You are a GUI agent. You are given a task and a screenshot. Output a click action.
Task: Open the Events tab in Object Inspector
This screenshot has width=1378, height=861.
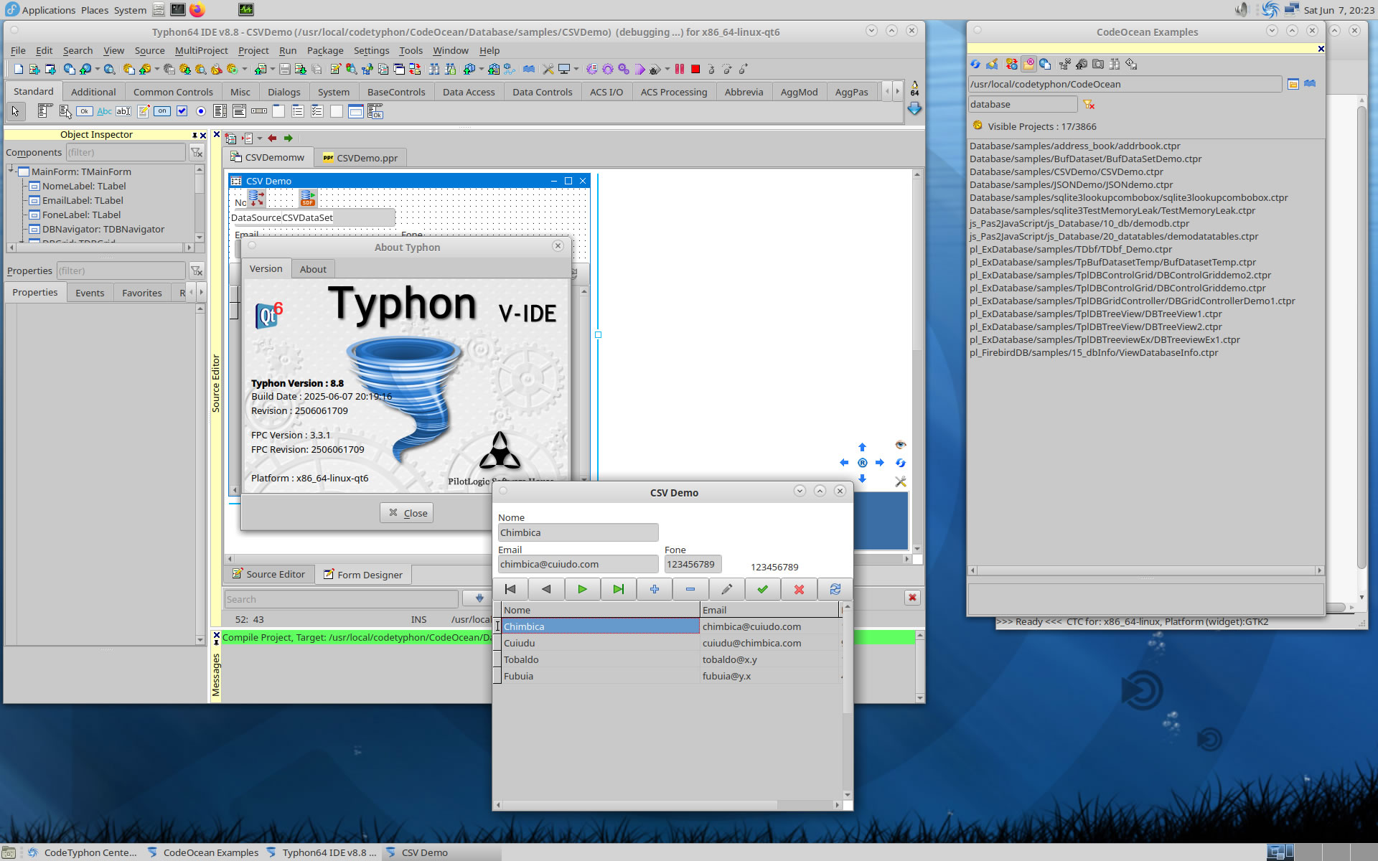[90, 293]
